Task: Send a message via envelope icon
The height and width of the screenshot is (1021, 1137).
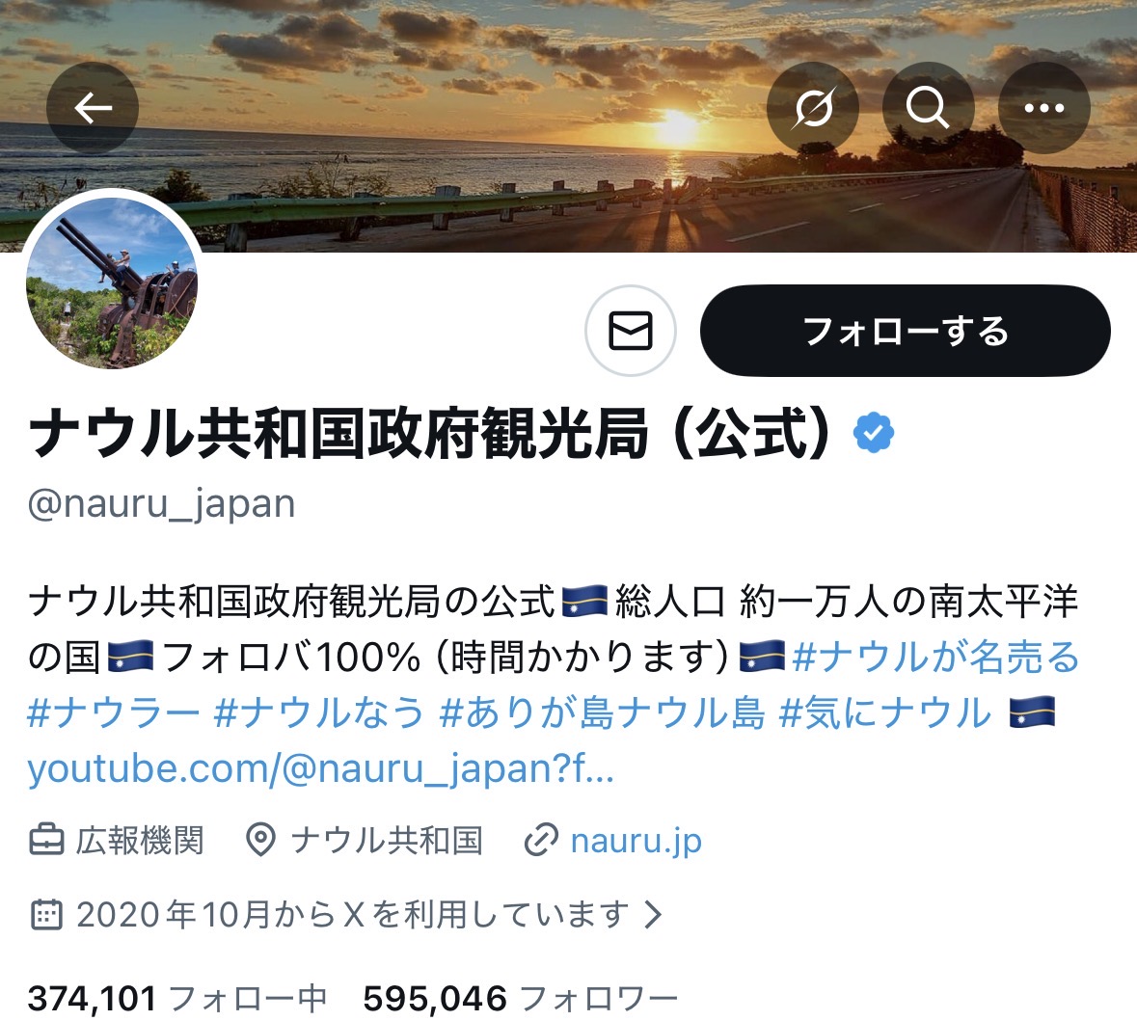Action: 630,331
